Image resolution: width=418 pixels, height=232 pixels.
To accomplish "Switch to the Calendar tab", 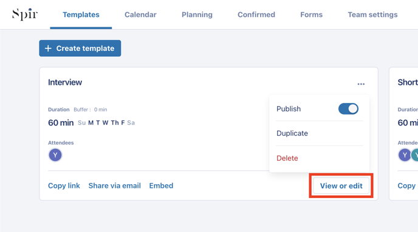I will tap(140, 15).
